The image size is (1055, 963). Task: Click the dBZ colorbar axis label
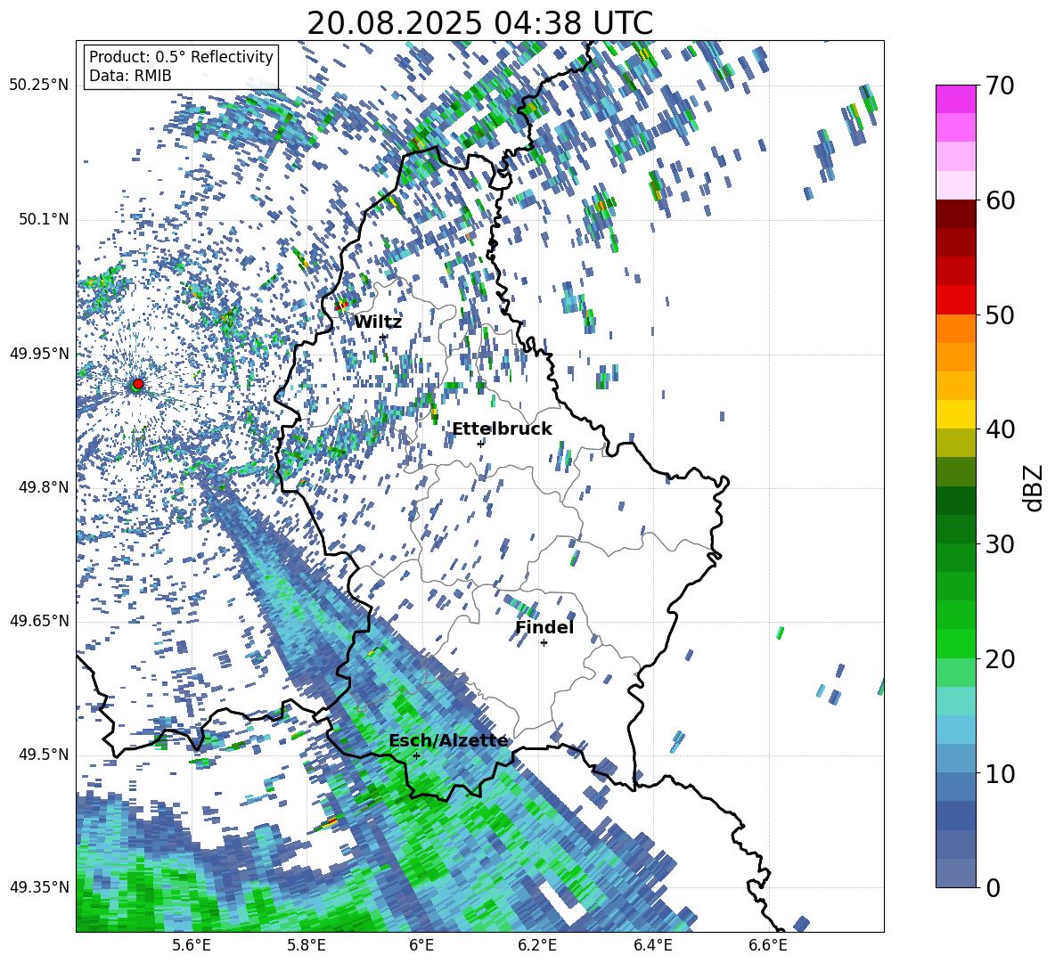point(1035,487)
